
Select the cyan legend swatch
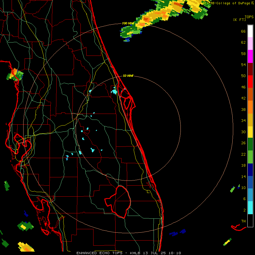coord(250,208)
